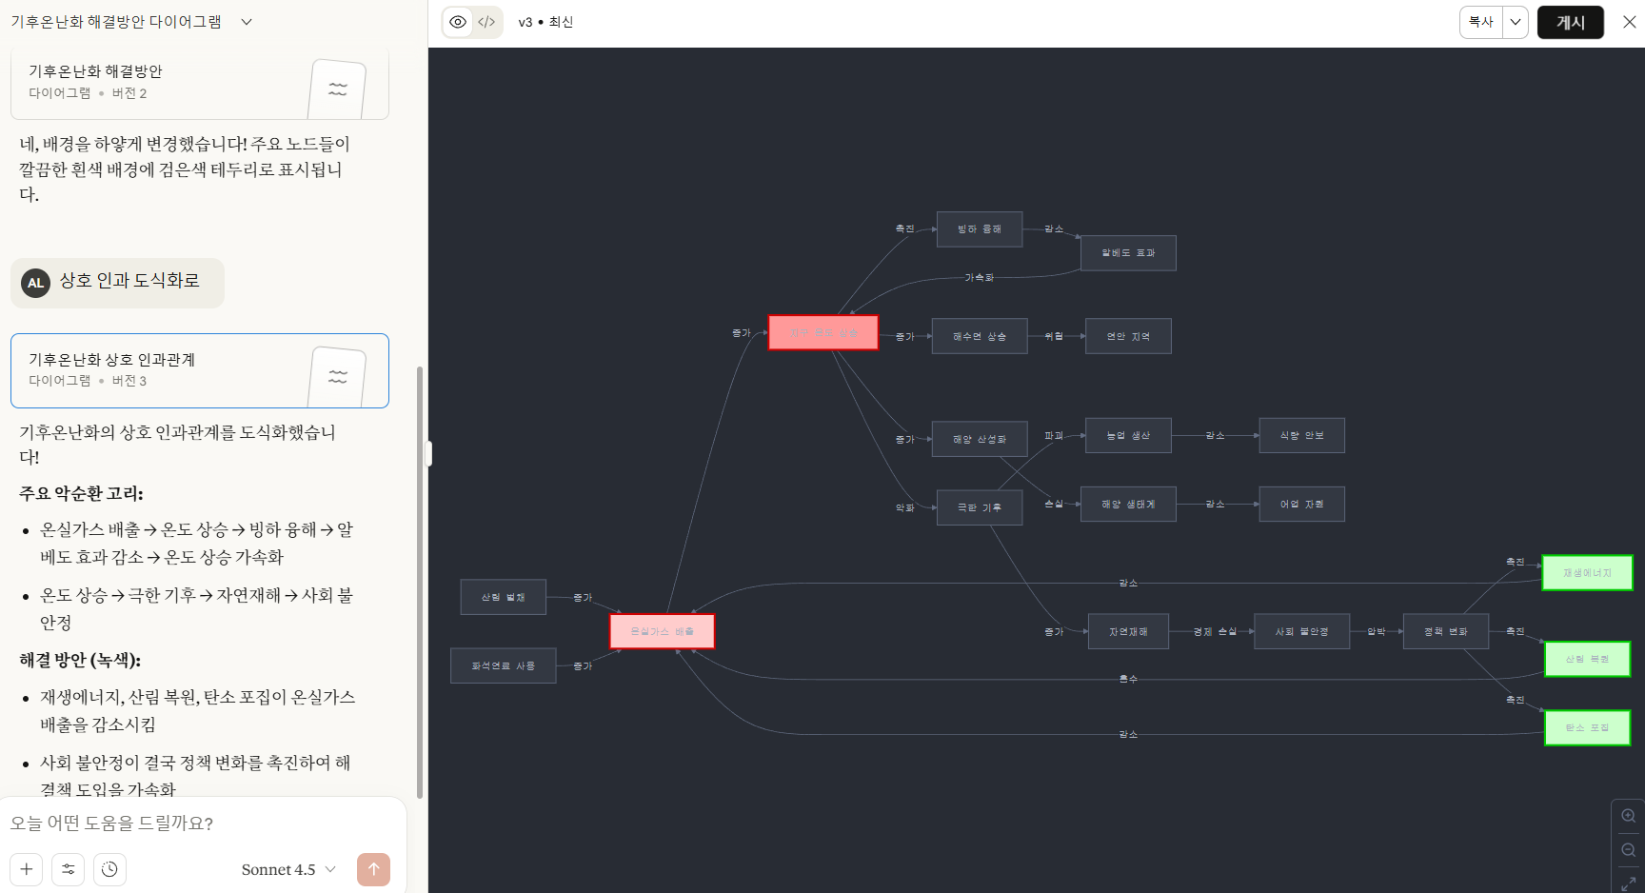
Task: Click the send arrow button
Action: pos(373,869)
